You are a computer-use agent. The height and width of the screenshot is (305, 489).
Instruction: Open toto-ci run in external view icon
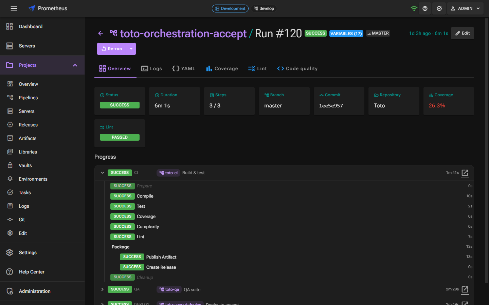[465, 173]
